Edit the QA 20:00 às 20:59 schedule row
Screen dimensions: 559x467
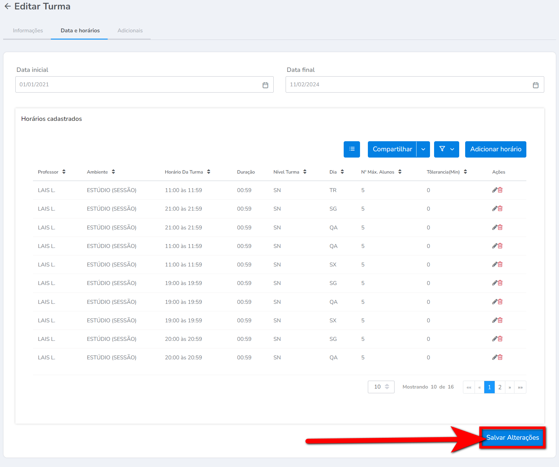495,357
